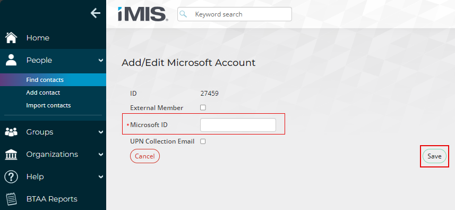This screenshot has height=210, width=455.
Task: Click the Organizations building icon
Action: [x=11, y=154]
